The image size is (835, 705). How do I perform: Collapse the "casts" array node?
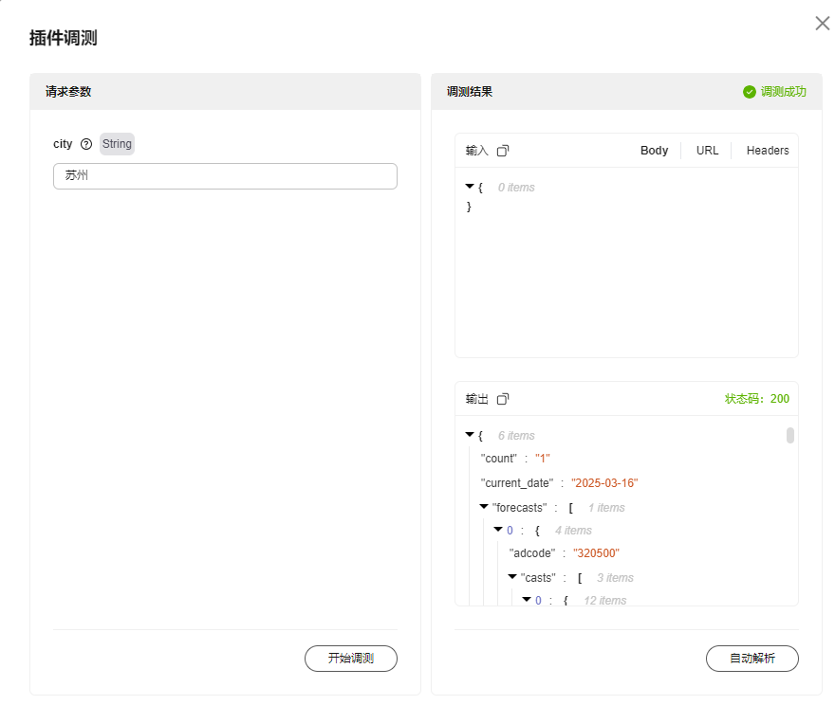point(512,577)
